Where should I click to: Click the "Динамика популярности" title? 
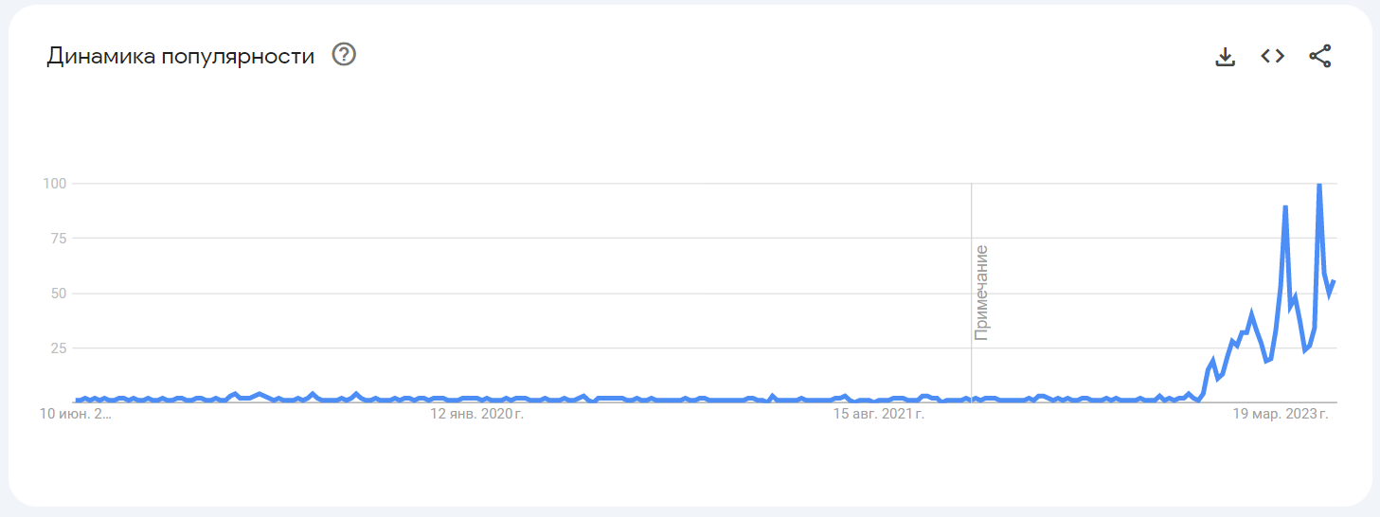point(180,57)
